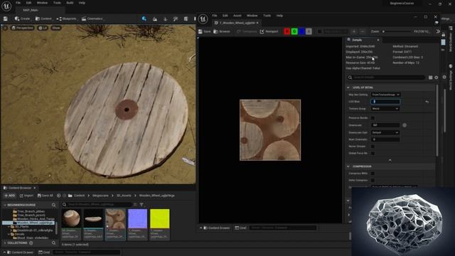The width and height of the screenshot is (455, 256).
Task: Collapse the Compression section
Action: 348,166
